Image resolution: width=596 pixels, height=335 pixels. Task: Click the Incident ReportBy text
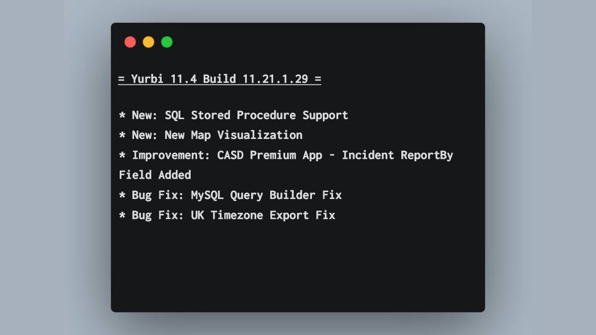click(397, 155)
